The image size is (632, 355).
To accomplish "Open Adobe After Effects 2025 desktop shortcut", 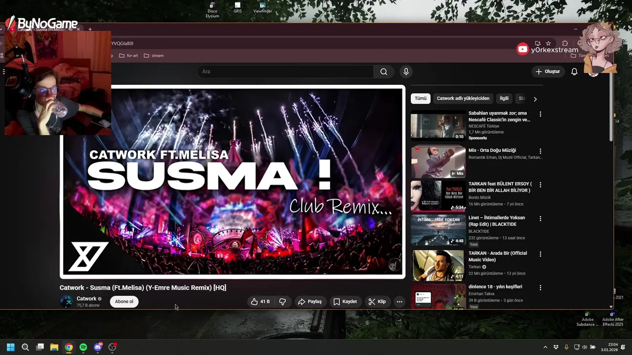I will tap(613, 319).
